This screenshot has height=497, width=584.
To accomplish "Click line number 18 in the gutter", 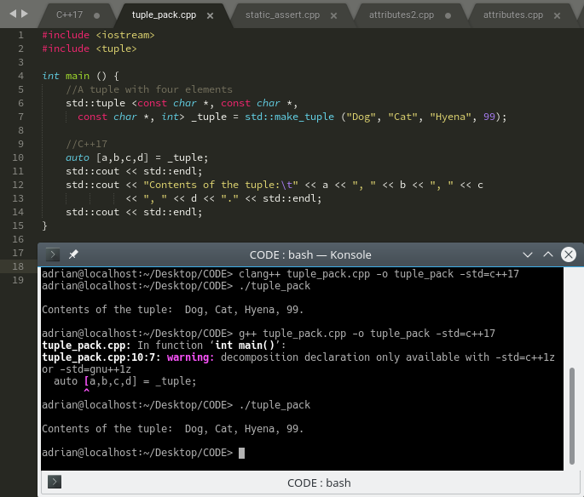I will (x=18, y=266).
